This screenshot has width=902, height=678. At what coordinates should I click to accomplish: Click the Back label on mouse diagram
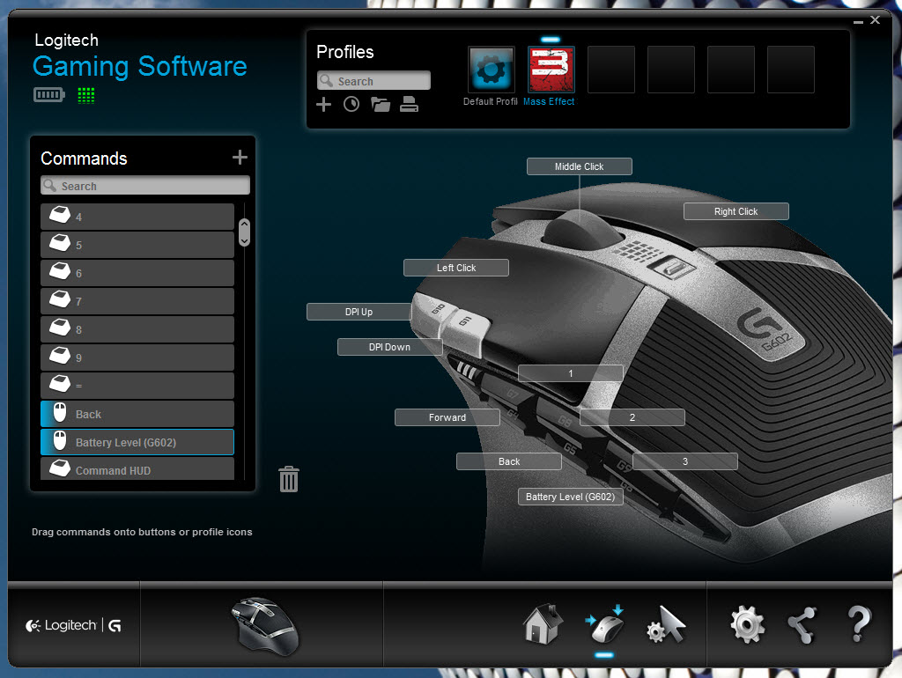click(x=508, y=461)
